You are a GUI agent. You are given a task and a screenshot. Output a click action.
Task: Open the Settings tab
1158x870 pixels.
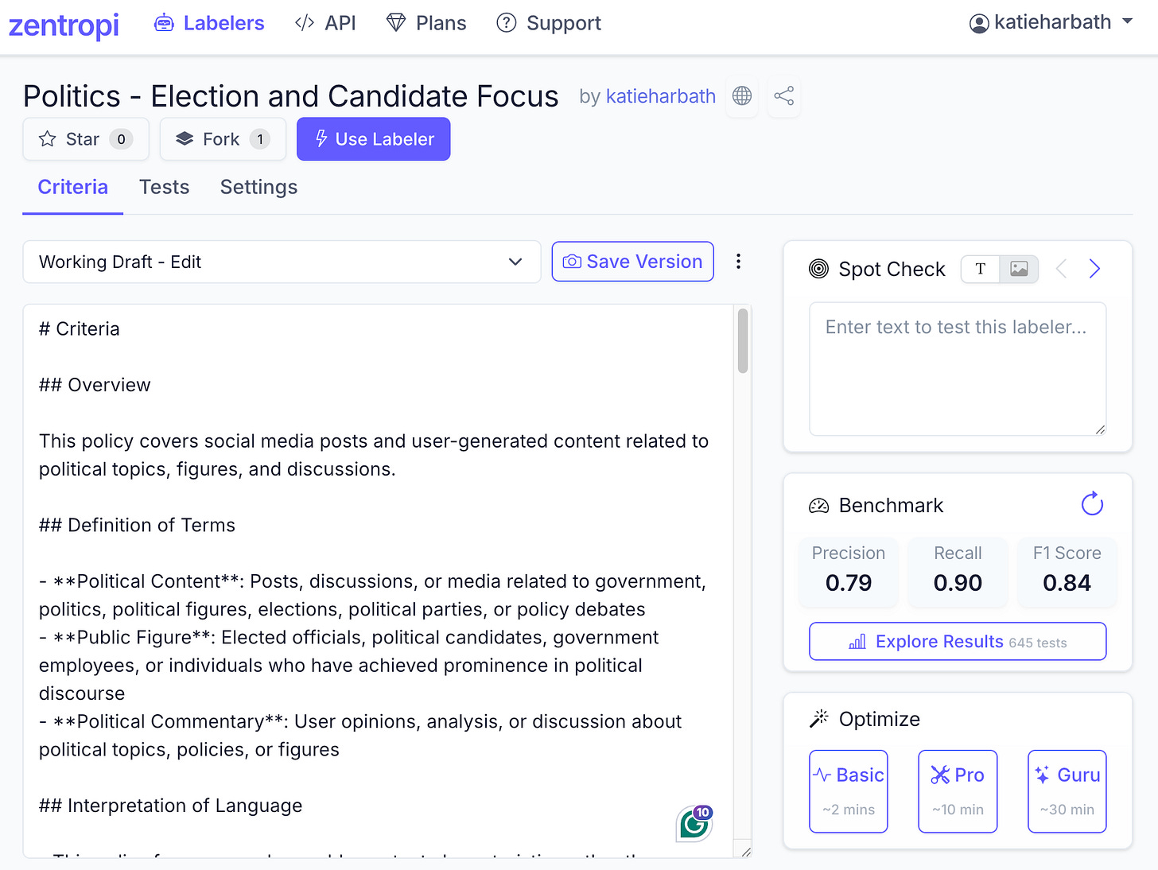click(x=258, y=187)
